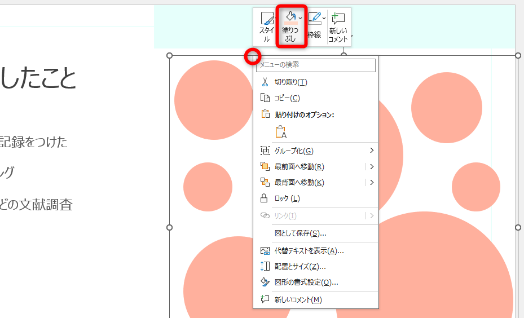The width and height of the screenshot is (524, 318).
Task: Click the group icon next to グループ化
Action: (x=265, y=151)
